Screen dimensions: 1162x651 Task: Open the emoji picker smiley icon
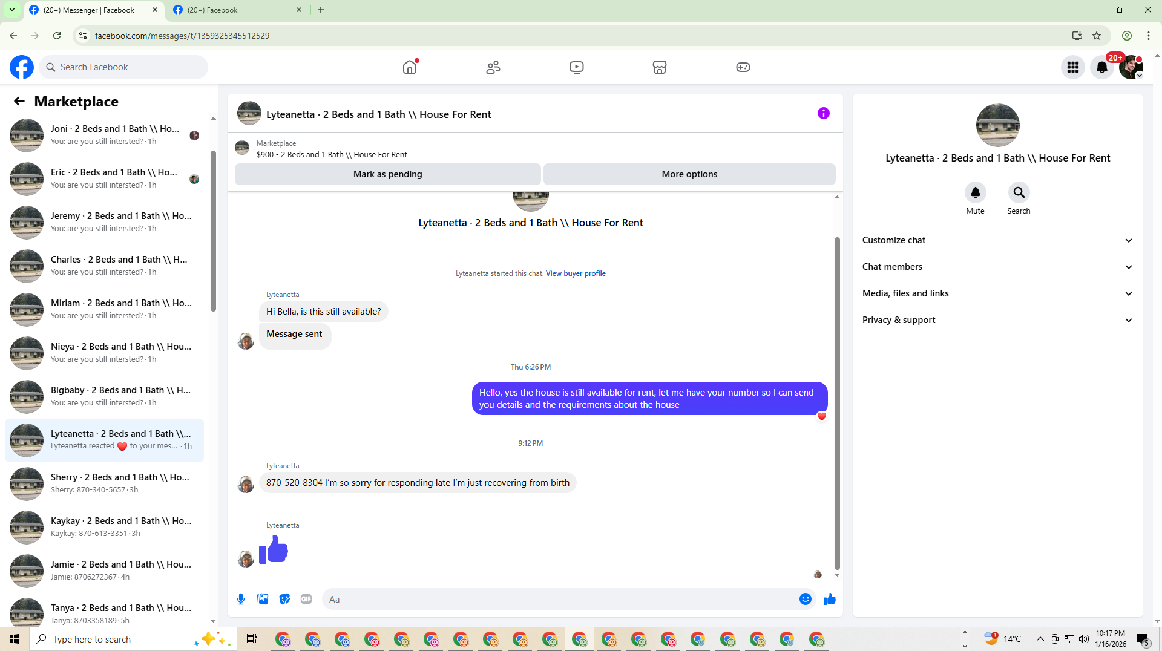805,599
